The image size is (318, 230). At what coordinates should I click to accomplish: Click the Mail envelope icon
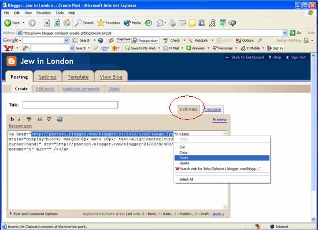(x=160, y=23)
